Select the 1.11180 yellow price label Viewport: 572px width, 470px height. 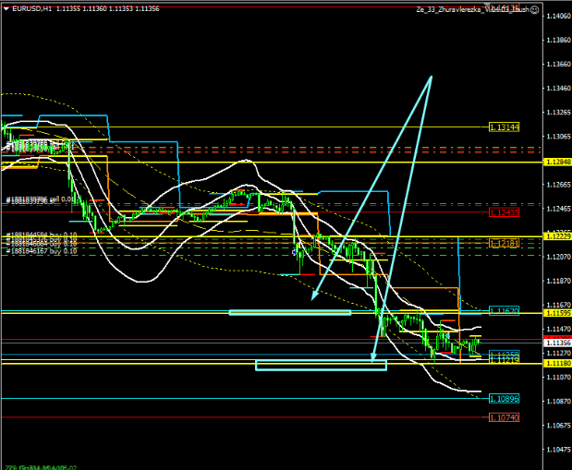557,365
